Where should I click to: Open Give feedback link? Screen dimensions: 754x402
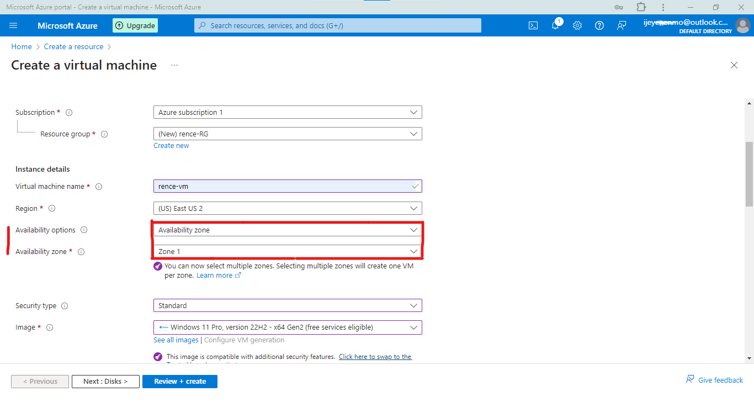click(715, 380)
